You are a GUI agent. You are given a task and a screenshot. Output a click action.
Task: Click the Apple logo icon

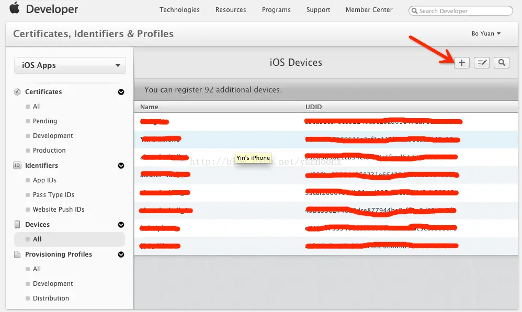pyautogui.click(x=14, y=7)
